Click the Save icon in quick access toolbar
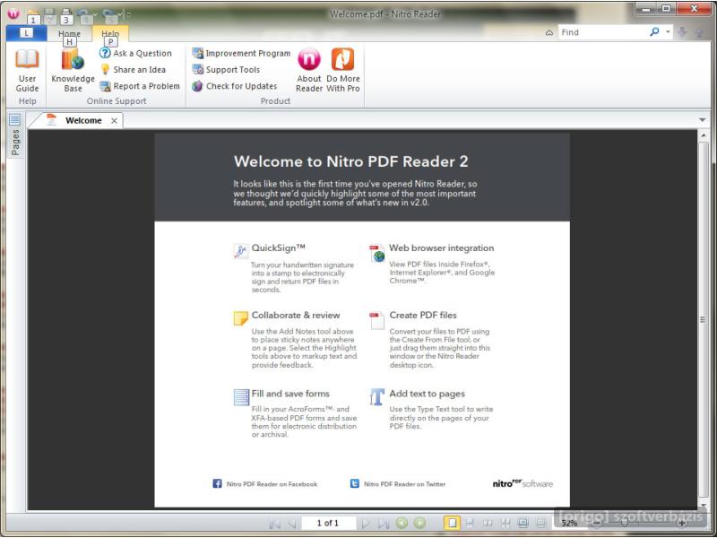 [49, 15]
